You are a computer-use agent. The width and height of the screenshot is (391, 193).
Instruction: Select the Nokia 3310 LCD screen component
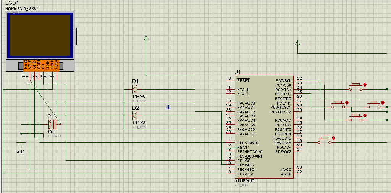40,35
